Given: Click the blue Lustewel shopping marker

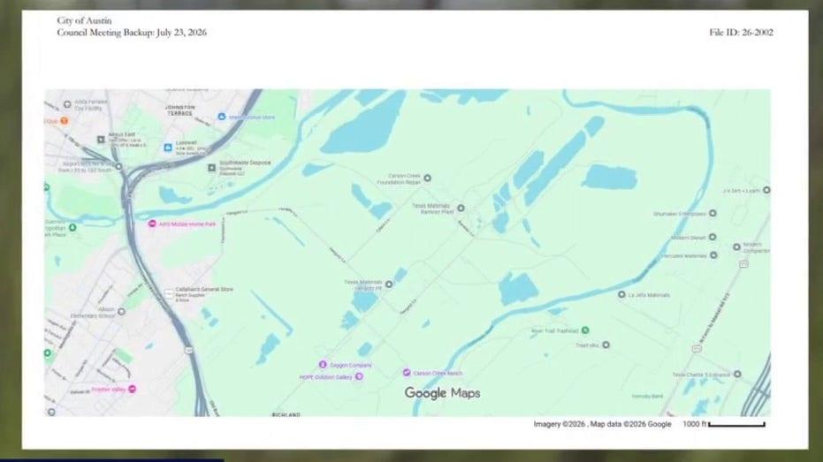Looking at the screenshot, I should point(168,148).
